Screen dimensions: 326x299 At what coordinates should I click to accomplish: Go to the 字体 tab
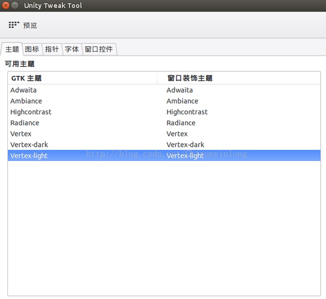coord(72,49)
